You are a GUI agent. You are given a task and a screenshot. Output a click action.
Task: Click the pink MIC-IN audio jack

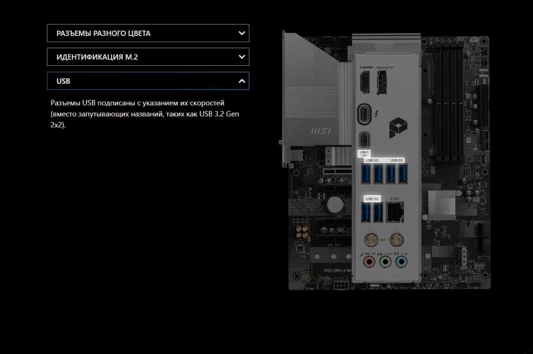tap(369, 262)
